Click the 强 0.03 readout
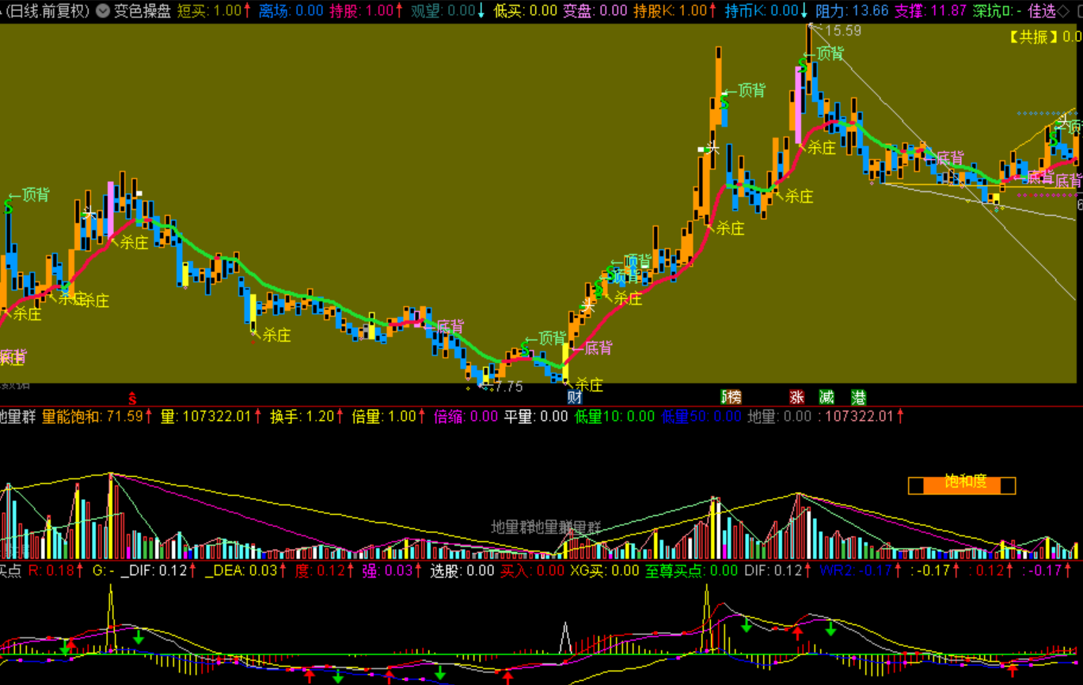 tap(387, 570)
